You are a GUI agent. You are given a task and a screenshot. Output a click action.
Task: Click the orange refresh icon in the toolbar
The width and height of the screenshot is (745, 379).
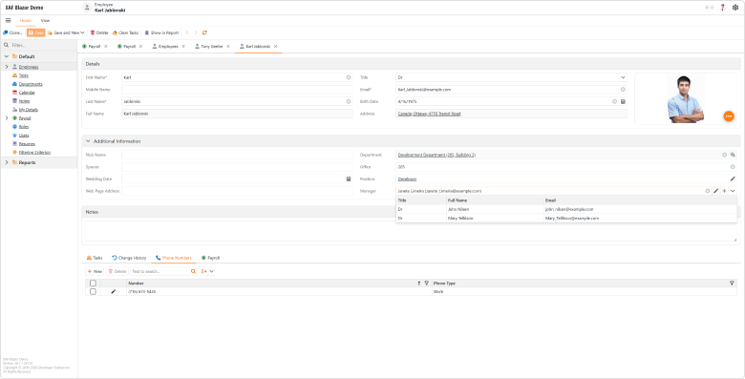[x=204, y=32]
